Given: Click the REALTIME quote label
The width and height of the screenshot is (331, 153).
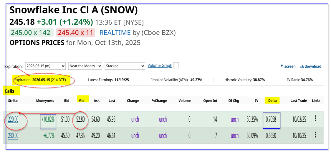Looking at the screenshot, I should pyautogui.click(x=115, y=33).
